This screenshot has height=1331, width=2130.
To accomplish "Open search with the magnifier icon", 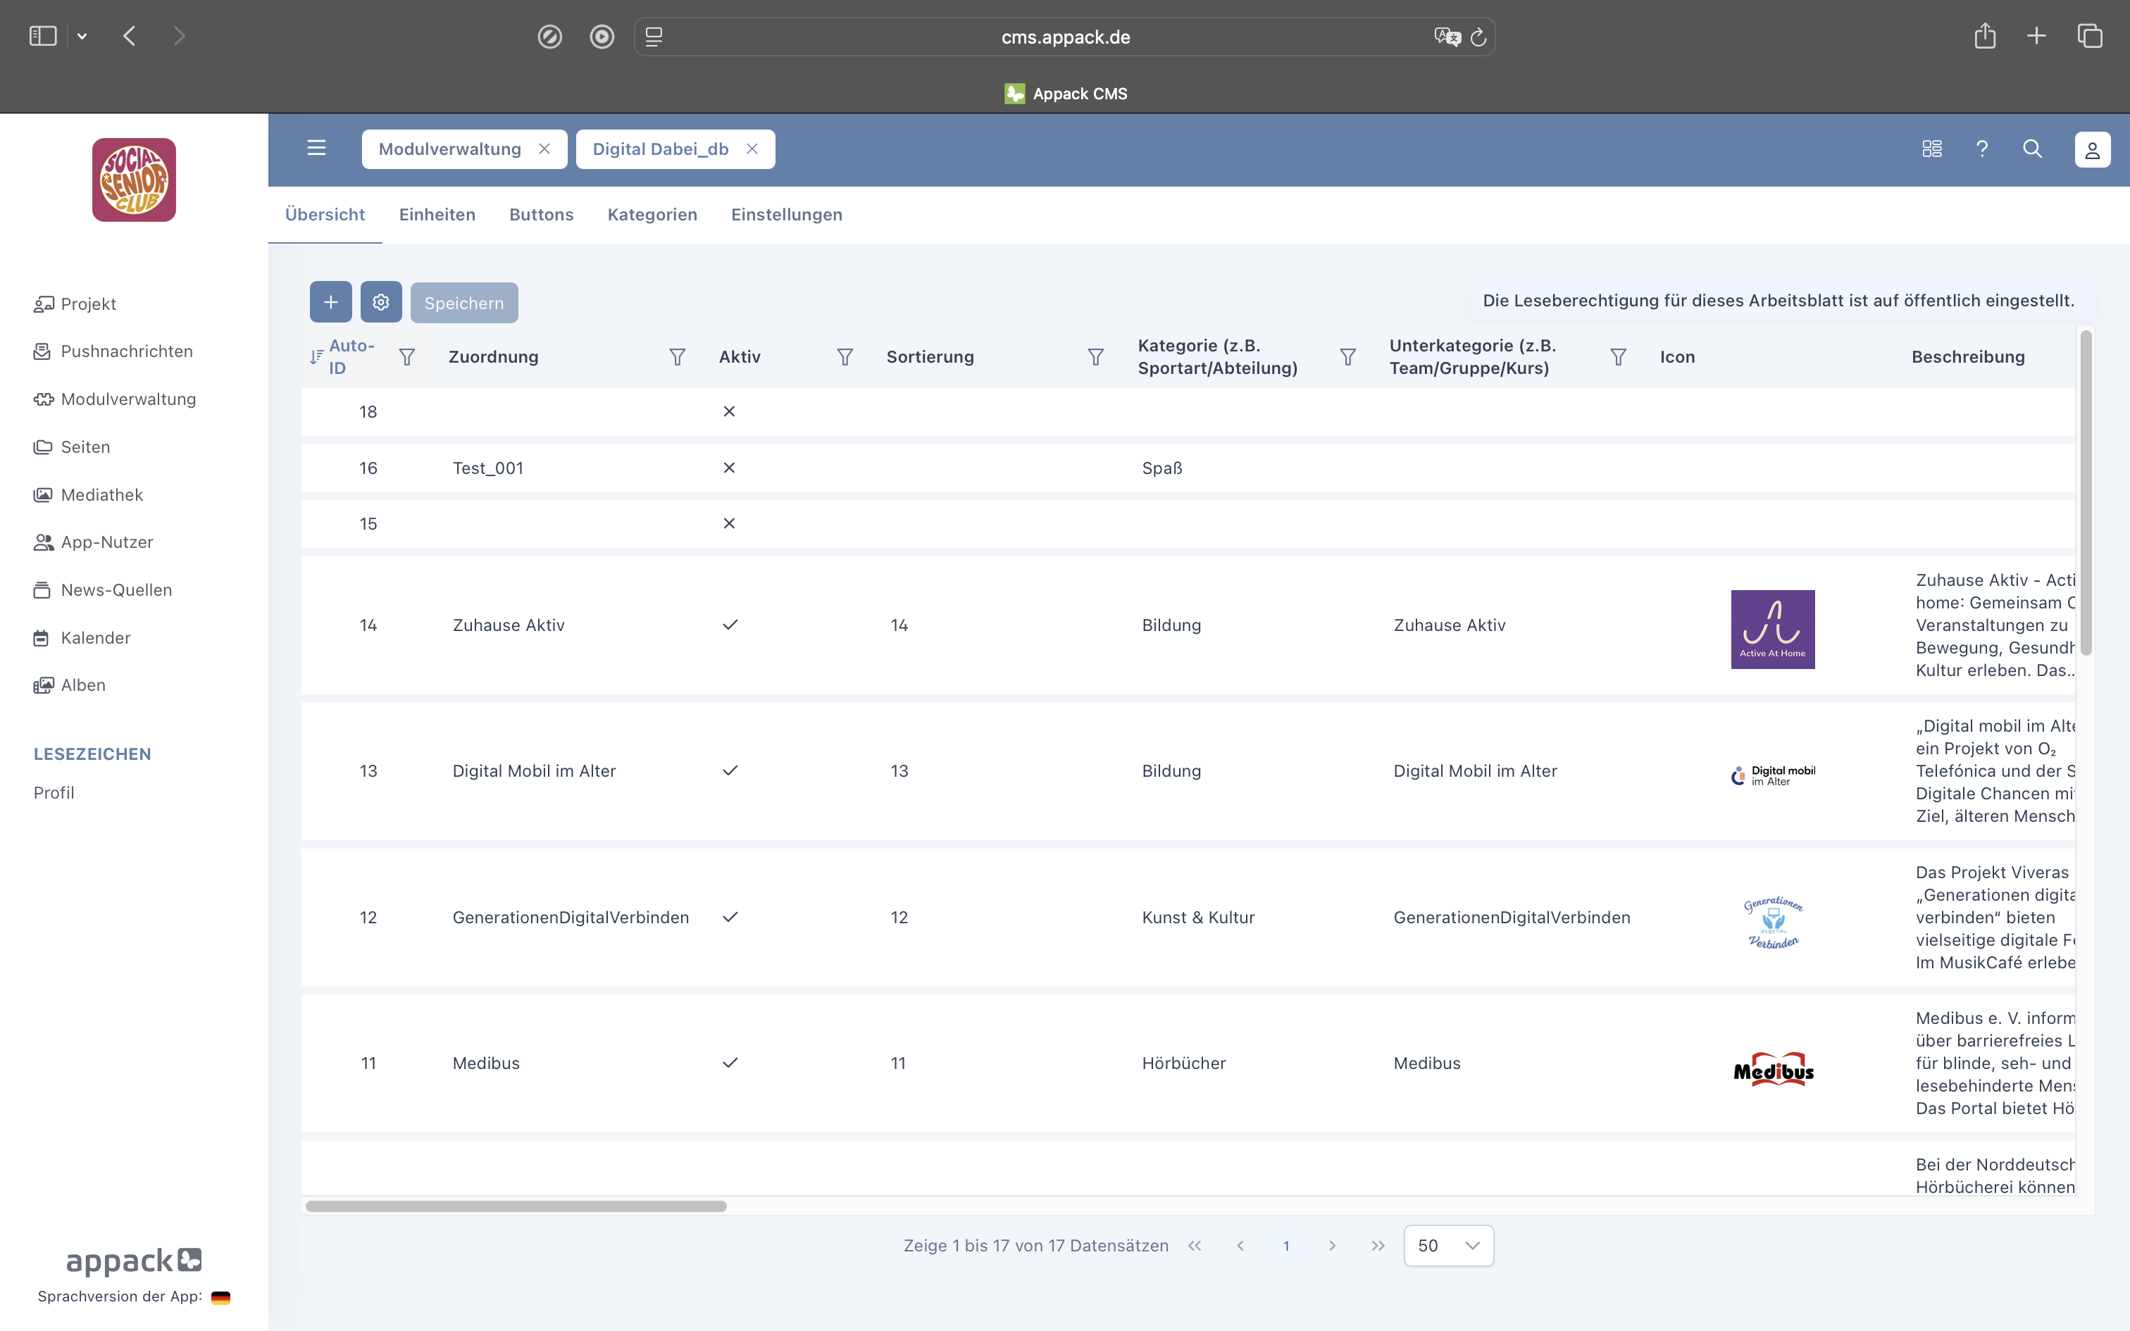I will (x=2031, y=149).
